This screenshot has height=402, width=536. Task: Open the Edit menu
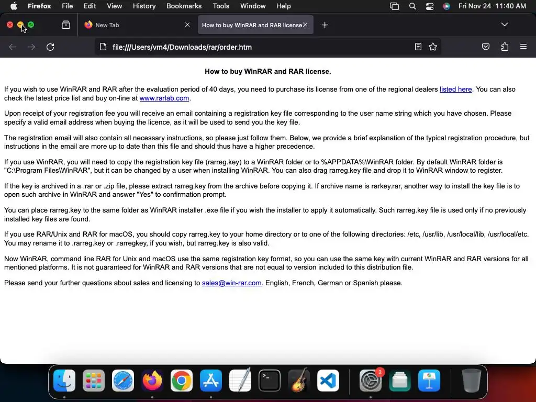click(90, 6)
